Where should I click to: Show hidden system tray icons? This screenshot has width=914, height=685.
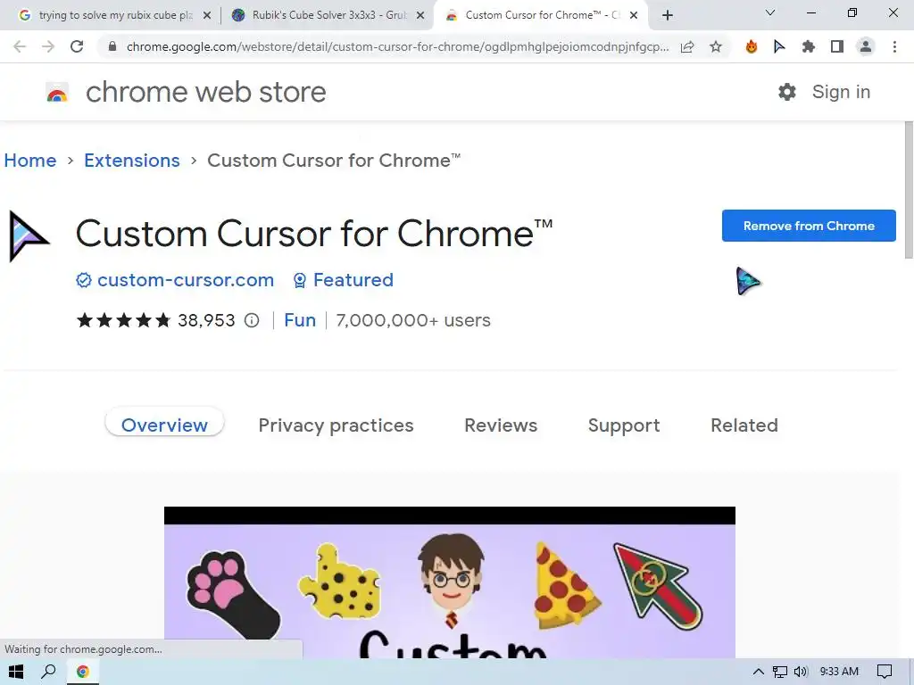click(758, 672)
